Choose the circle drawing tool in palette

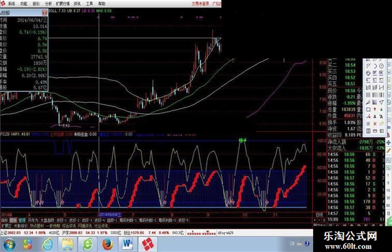point(381,66)
